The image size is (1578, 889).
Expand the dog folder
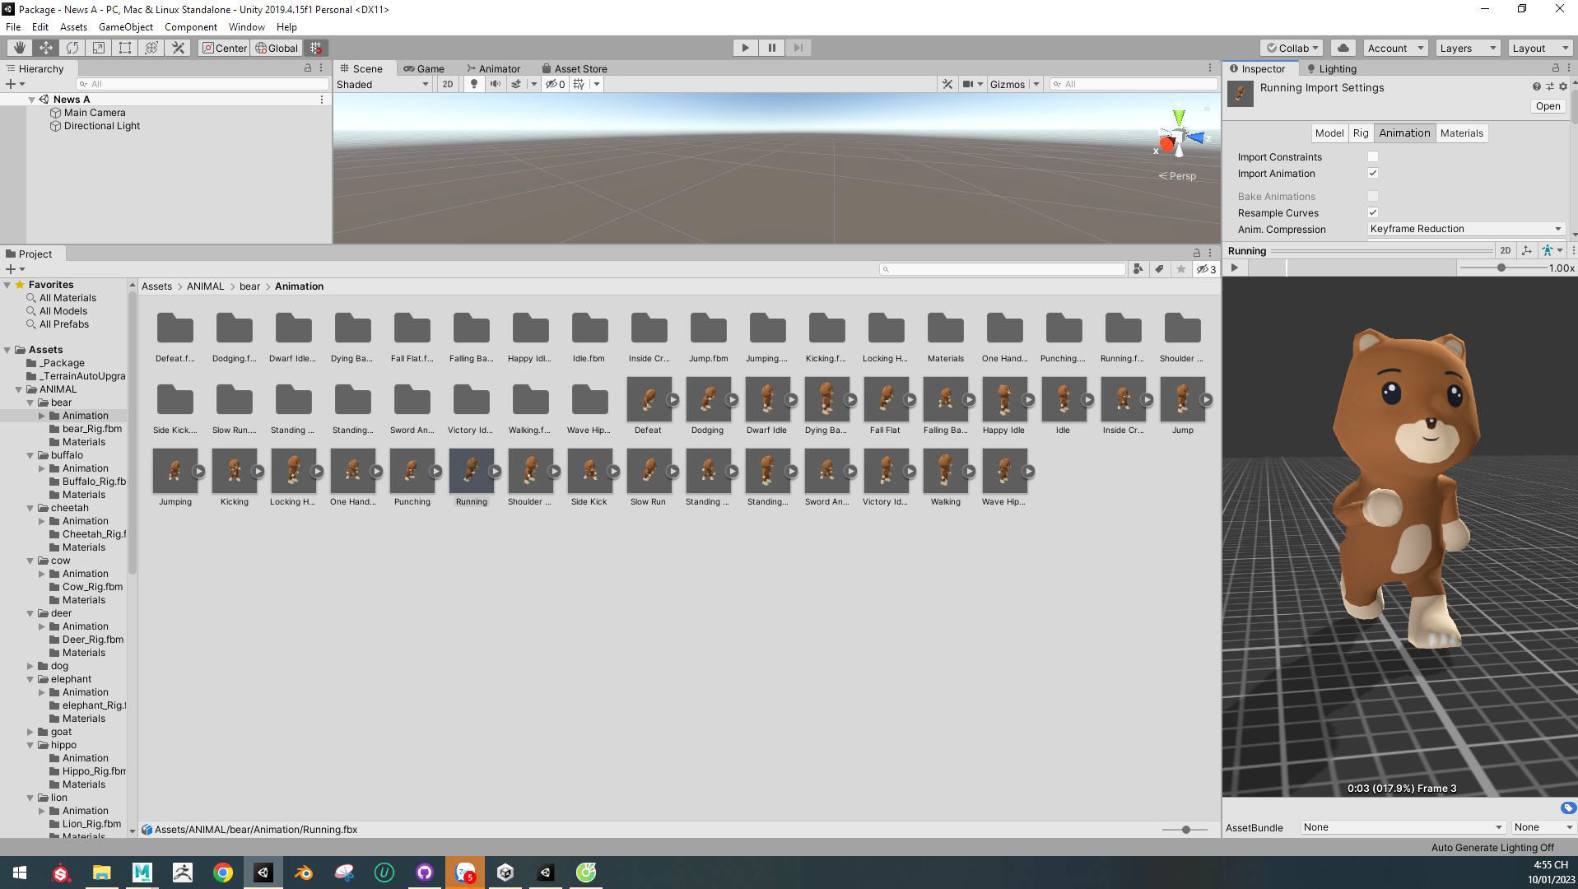(x=30, y=666)
